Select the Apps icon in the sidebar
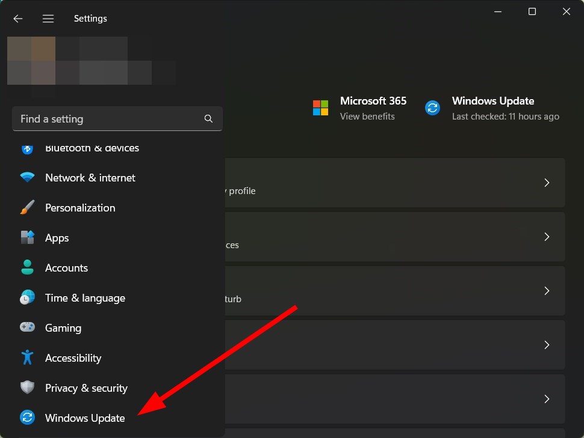584x438 pixels. click(26, 237)
